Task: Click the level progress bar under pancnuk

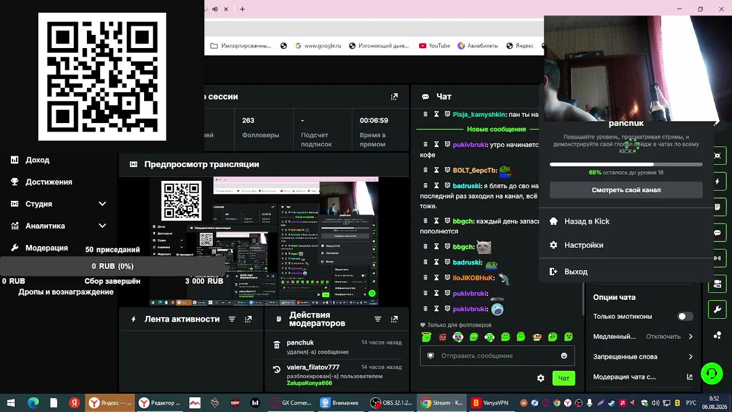Action: pos(626,164)
